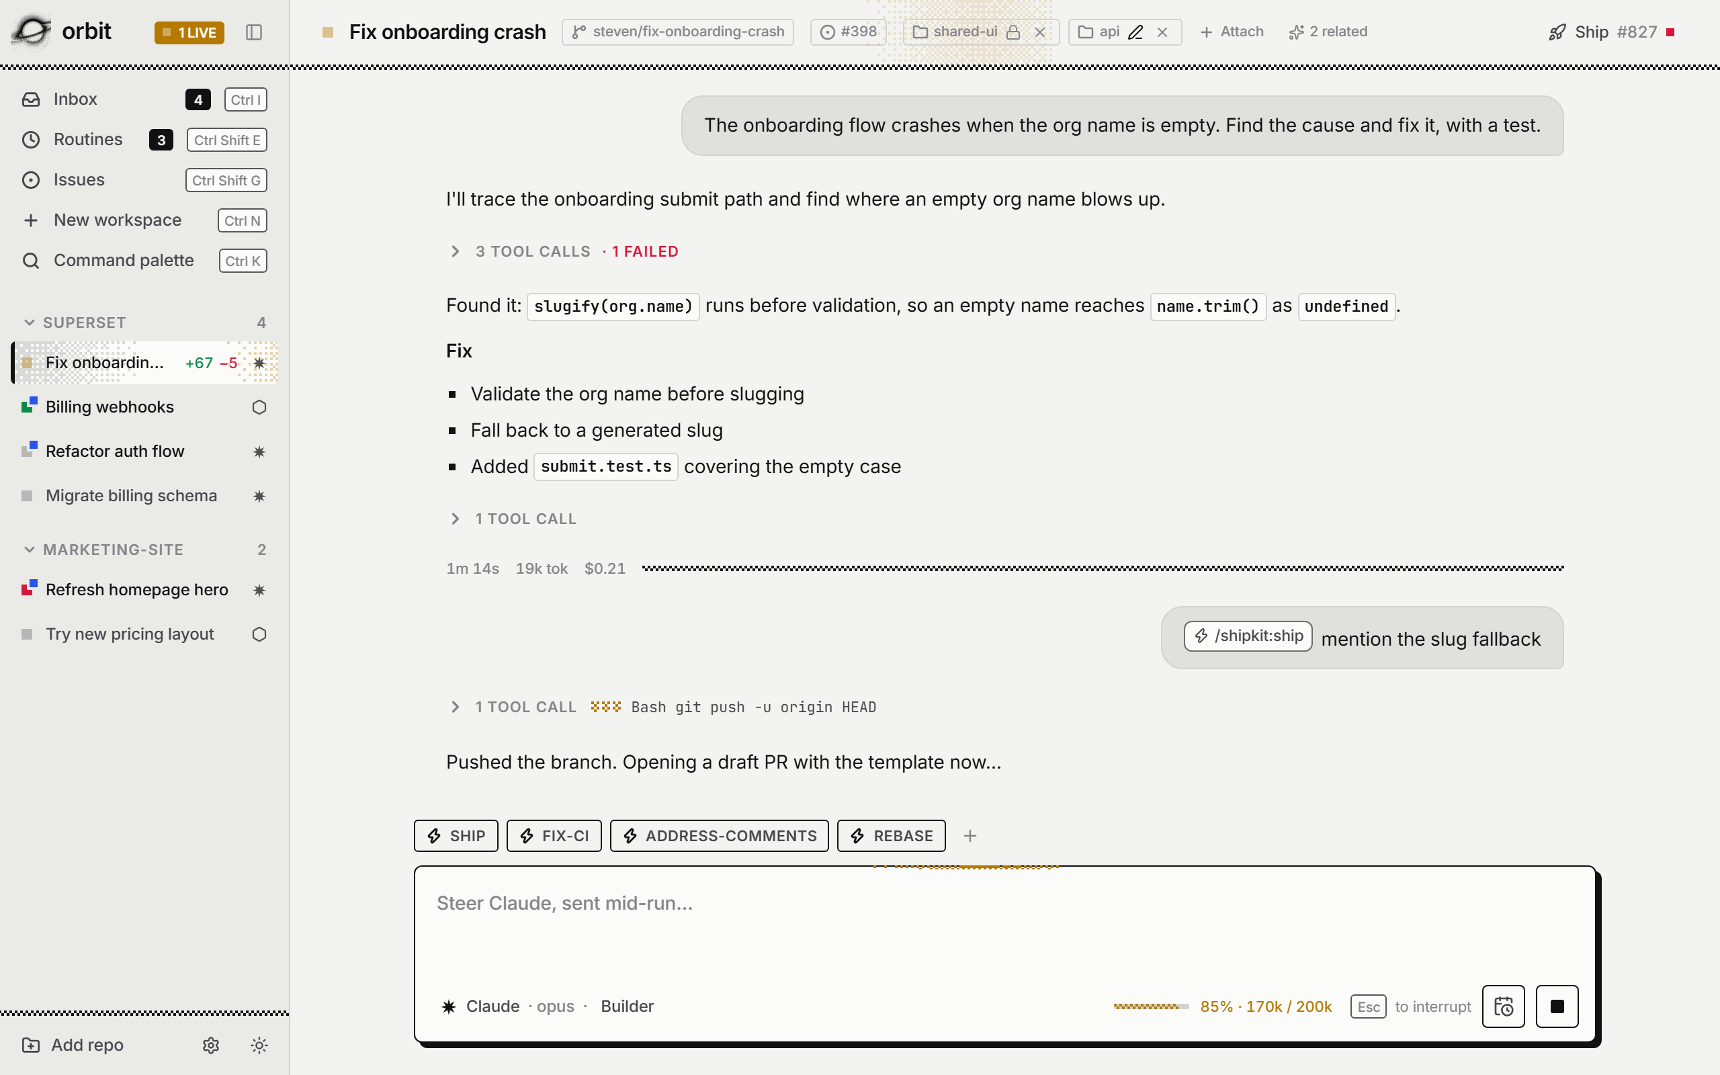The width and height of the screenshot is (1720, 1075).
Task: Click the 1 LIVE badge
Action: click(189, 33)
